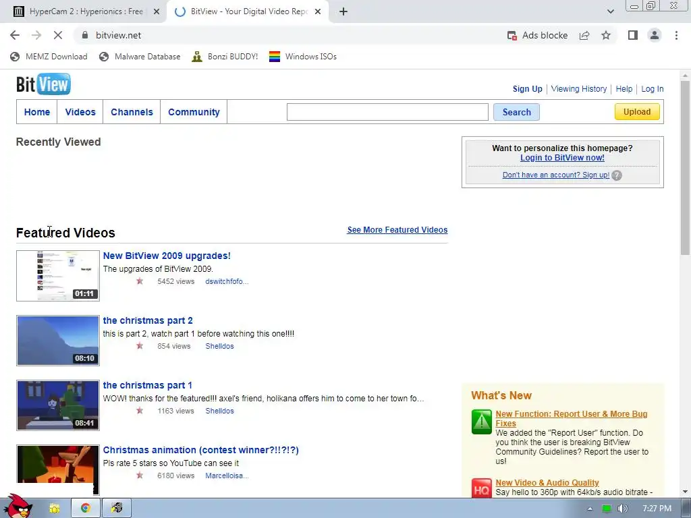The height and width of the screenshot is (518, 691).
Task: Open the christmas part 2 title link
Action: click(x=148, y=320)
